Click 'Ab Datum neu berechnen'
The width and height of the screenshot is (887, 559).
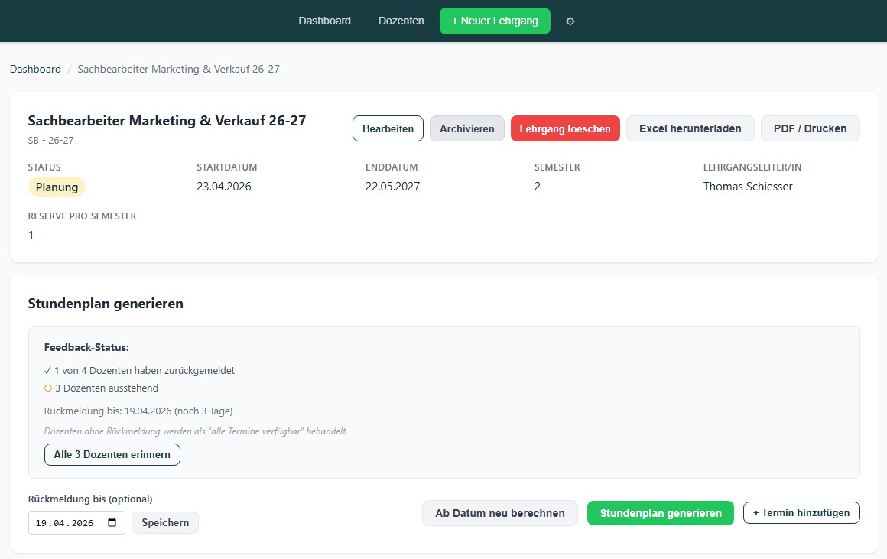[x=499, y=513]
